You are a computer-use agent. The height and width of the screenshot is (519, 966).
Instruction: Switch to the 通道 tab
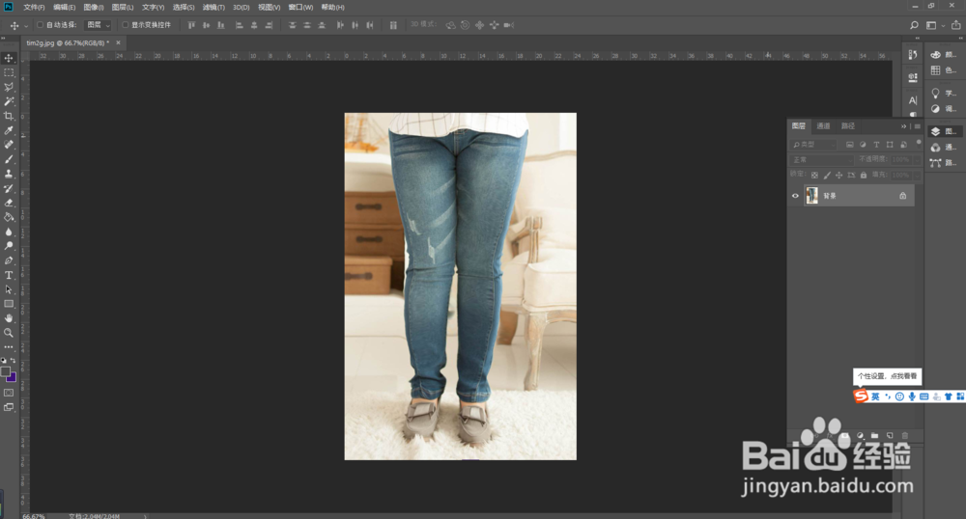pos(823,126)
